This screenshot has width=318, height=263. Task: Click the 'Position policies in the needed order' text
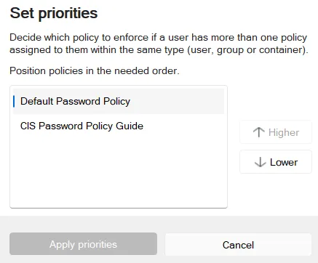pyautogui.click(x=95, y=70)
